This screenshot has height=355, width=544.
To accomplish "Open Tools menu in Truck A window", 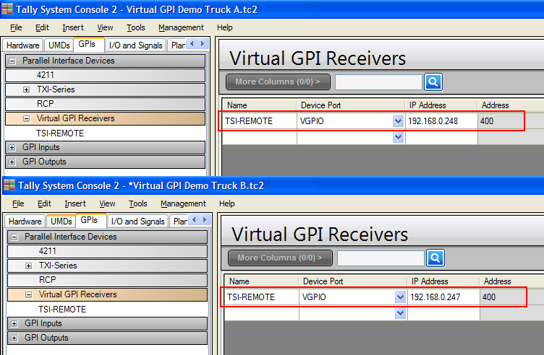I will pyautogui.click(x=136, y=27).
